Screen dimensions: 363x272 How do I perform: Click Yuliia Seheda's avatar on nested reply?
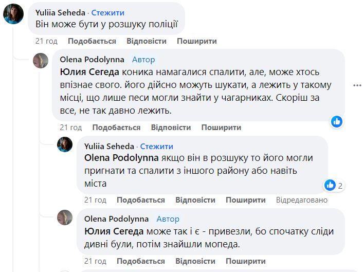pyautogui.click(x=65, y=144)
